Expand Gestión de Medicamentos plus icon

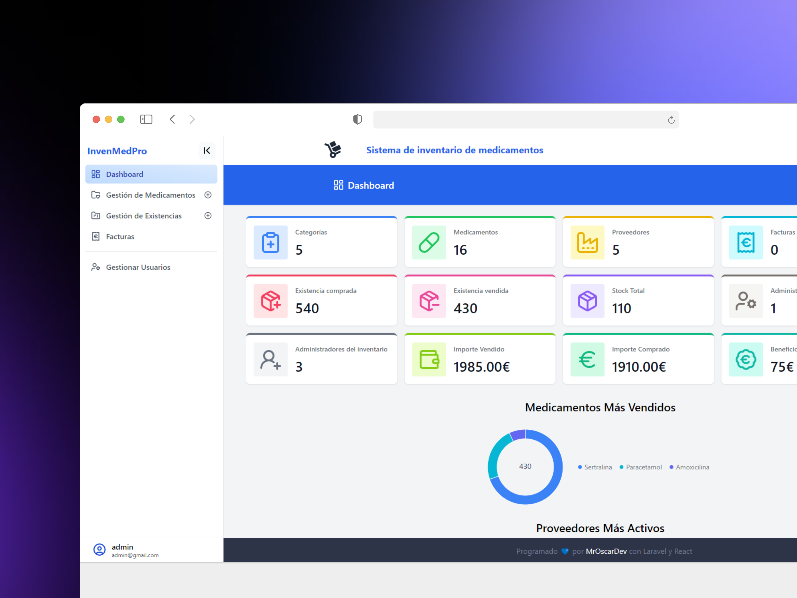208,195
